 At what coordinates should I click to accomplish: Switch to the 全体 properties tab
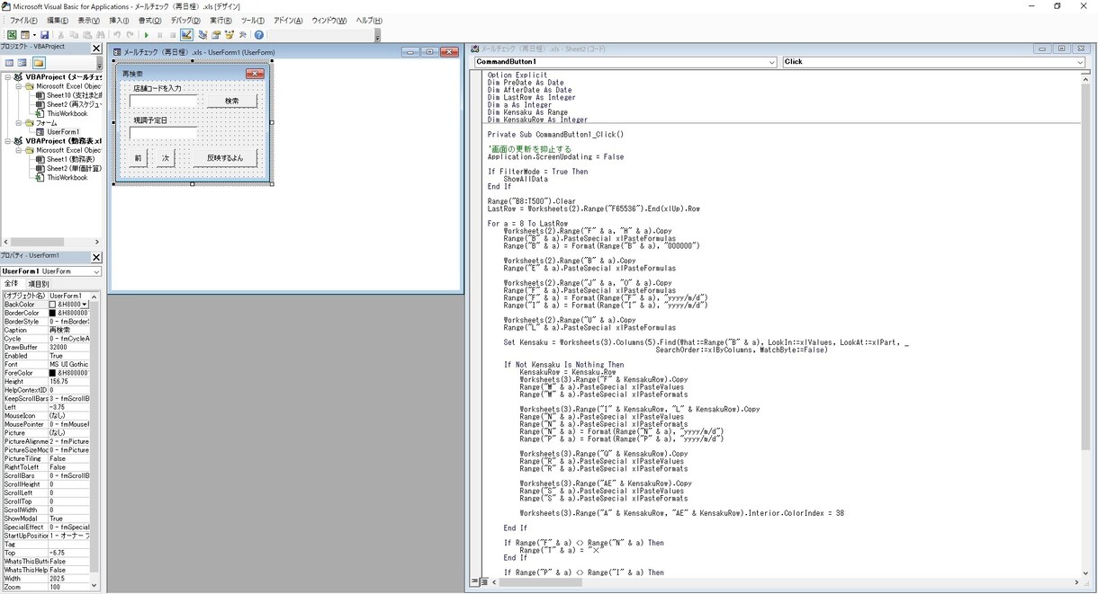pos(12,284)
